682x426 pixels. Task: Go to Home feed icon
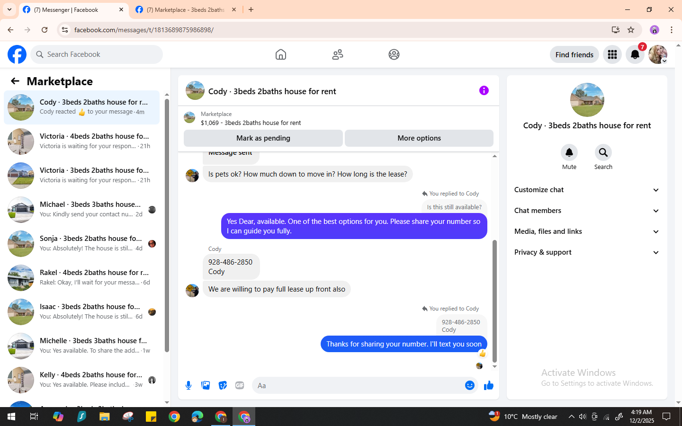pos(281,54)
